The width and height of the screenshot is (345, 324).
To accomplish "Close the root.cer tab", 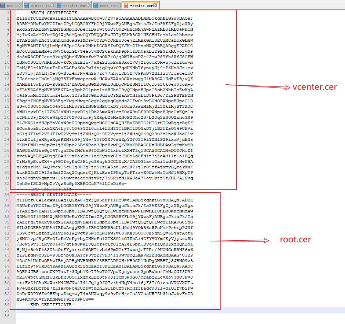I will coord(119,6).
